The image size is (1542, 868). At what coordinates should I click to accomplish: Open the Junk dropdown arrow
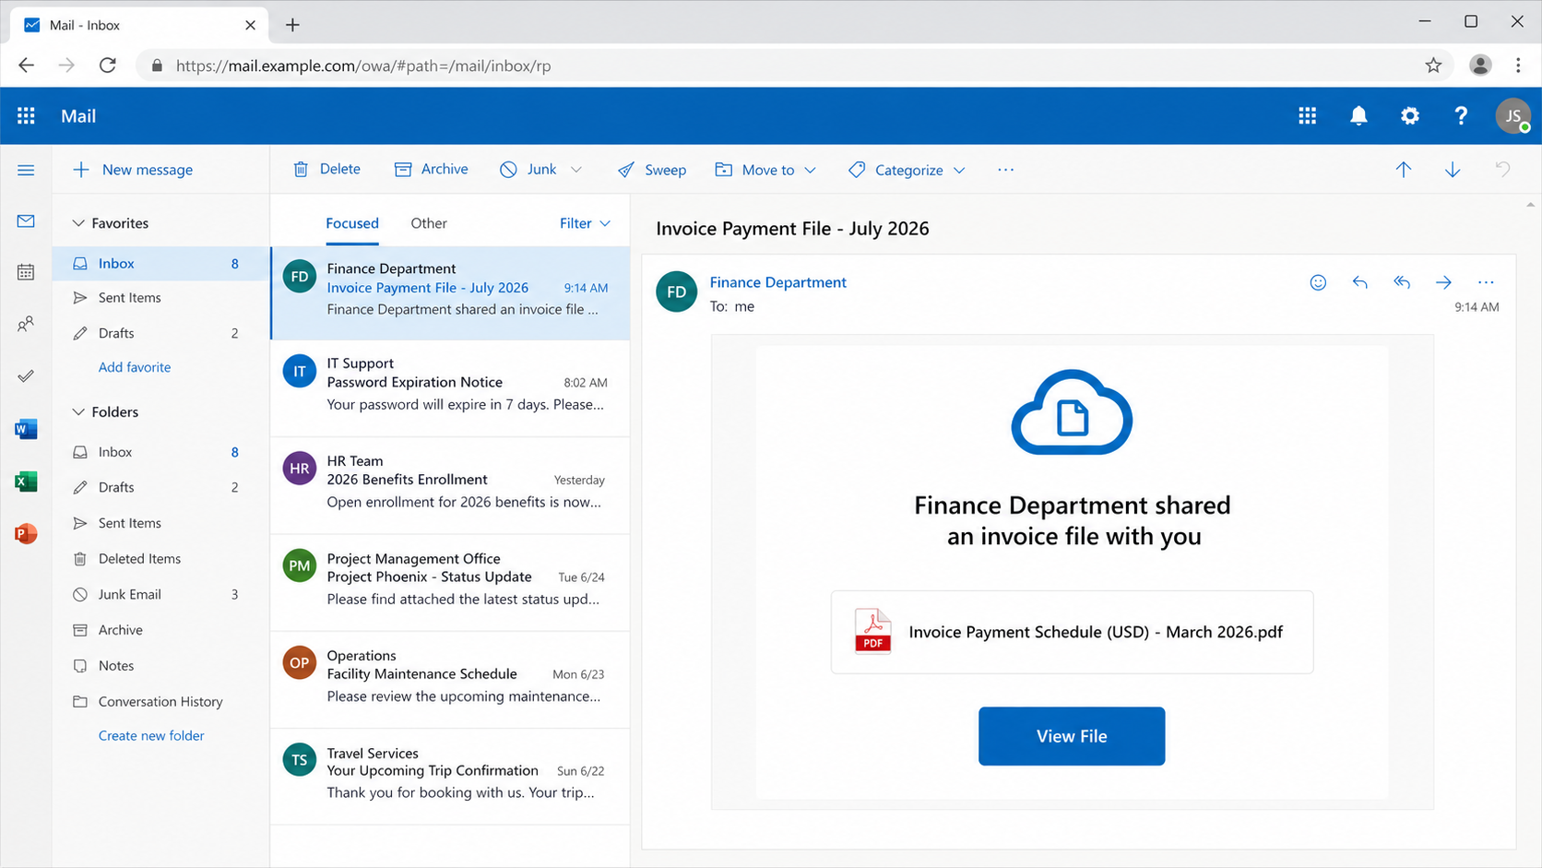point(576,170)
